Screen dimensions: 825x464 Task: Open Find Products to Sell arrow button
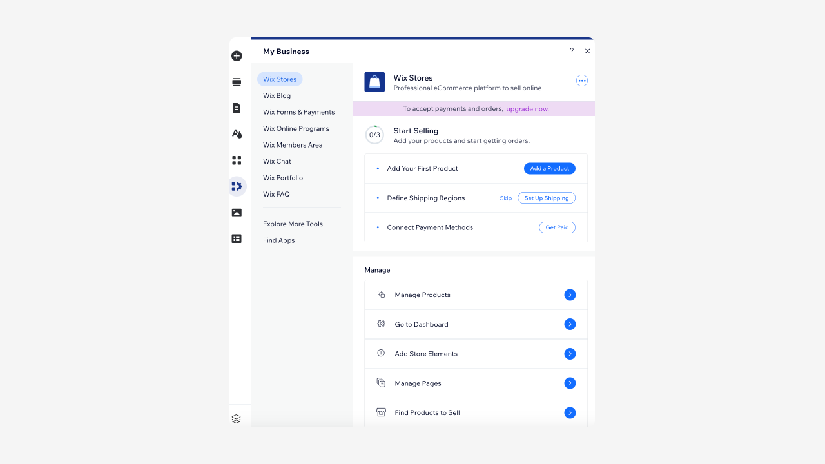point(570,412)
